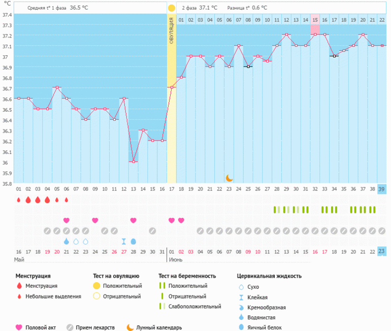Click the dry cervical fluid legend icon
The width and height of the screenshot is (391, 331).
click(x=241, y=287)
